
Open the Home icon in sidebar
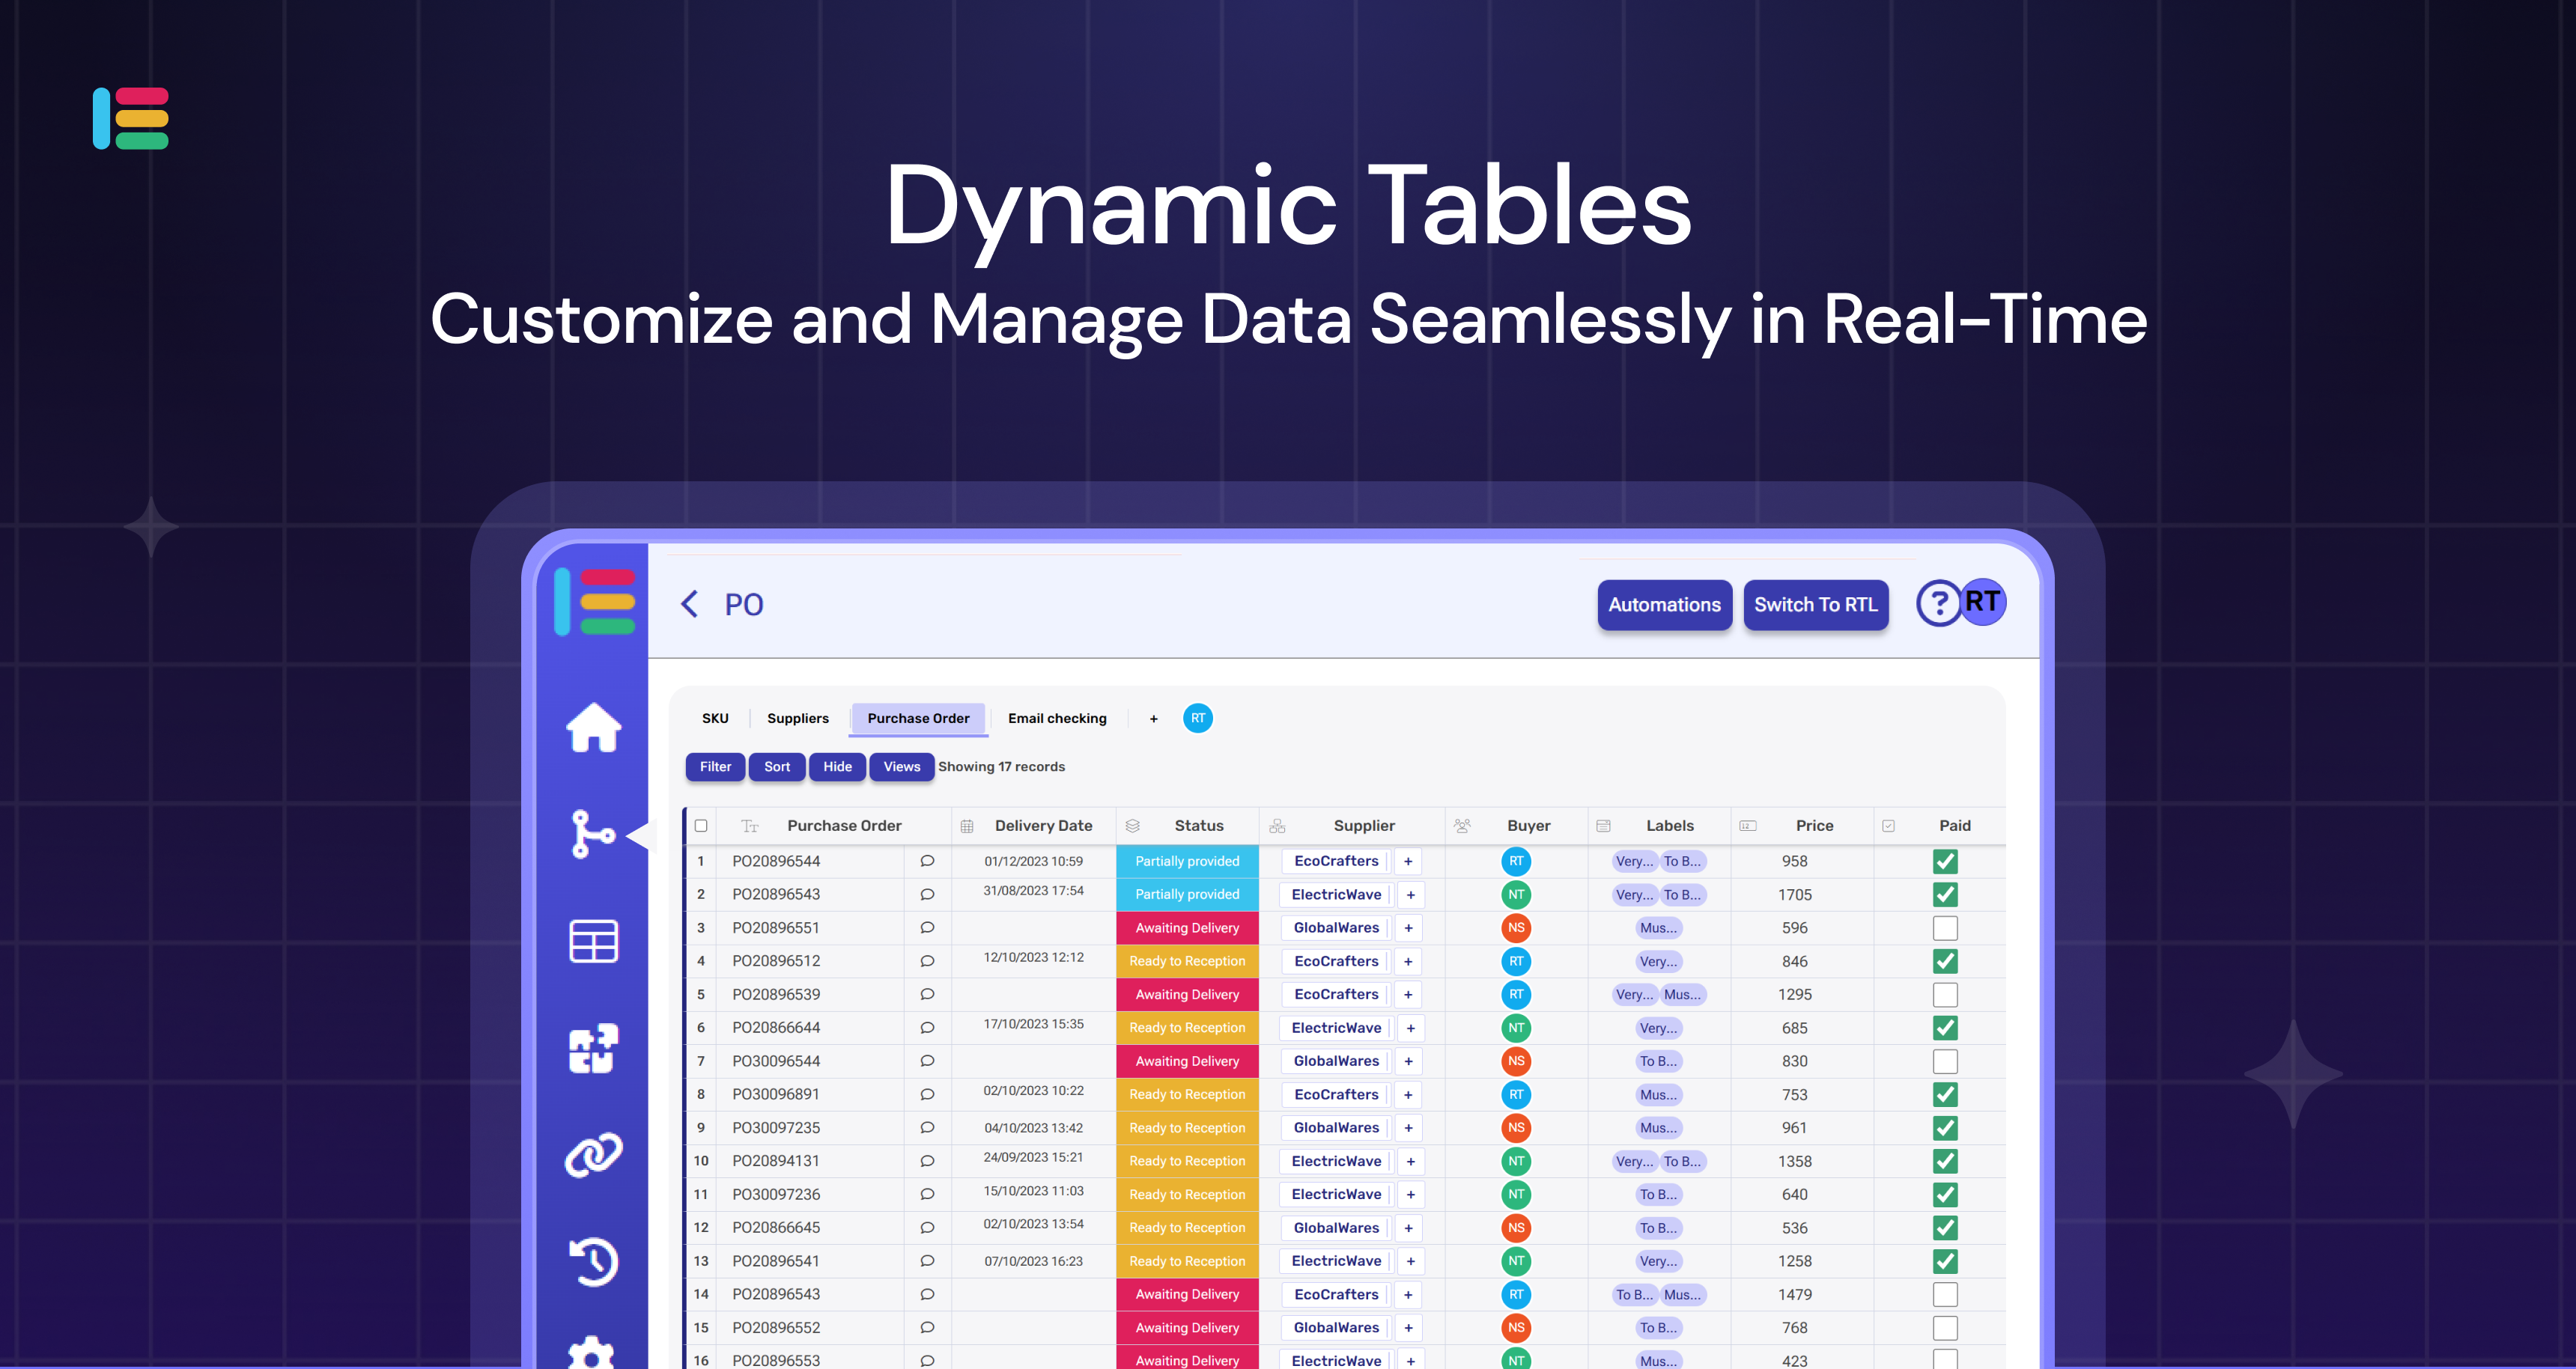tap(593, 727)
